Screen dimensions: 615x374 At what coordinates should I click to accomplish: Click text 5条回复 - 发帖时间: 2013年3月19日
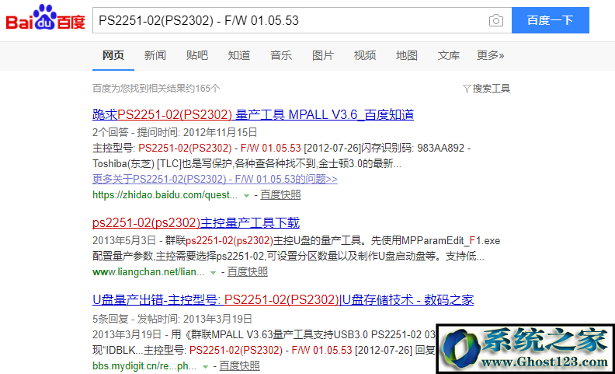coord(172,319)
